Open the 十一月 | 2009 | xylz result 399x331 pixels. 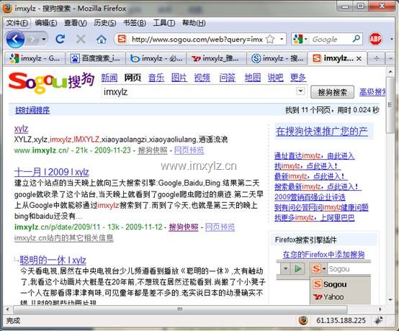[x=52, y=172]
